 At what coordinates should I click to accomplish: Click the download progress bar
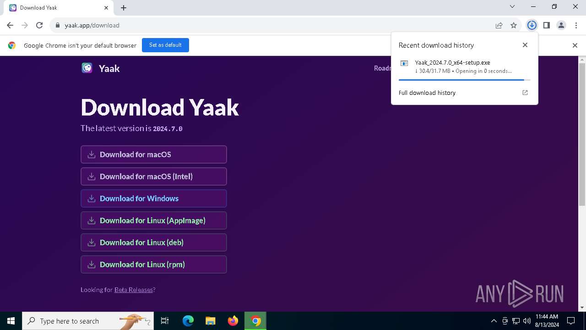(x=464, y=80)
